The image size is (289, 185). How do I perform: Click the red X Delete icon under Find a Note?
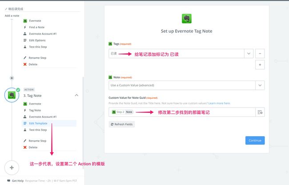25,64
